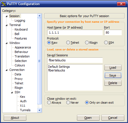Set close window on exit to Never

(x=68, y=103)
